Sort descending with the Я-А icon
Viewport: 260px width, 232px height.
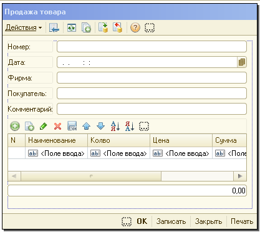[x=130, y=126]
